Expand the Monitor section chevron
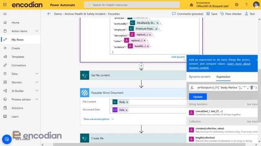The height and width of the screenshot is (146, 261). (x=37, y=82)
